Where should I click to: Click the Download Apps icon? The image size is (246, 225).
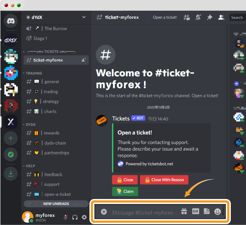coord(11,174)
